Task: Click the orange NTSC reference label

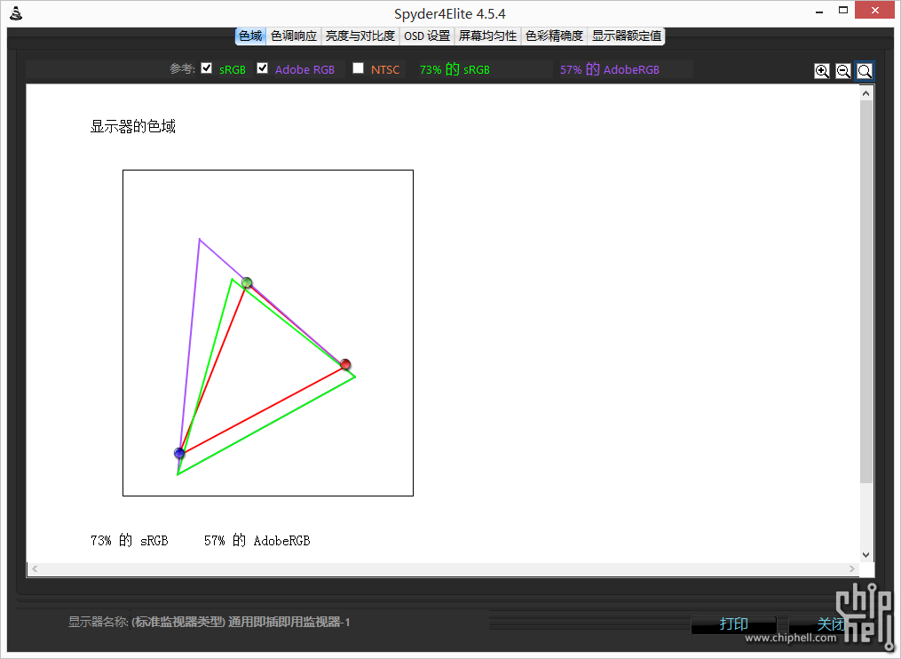Action: point(385,69)
